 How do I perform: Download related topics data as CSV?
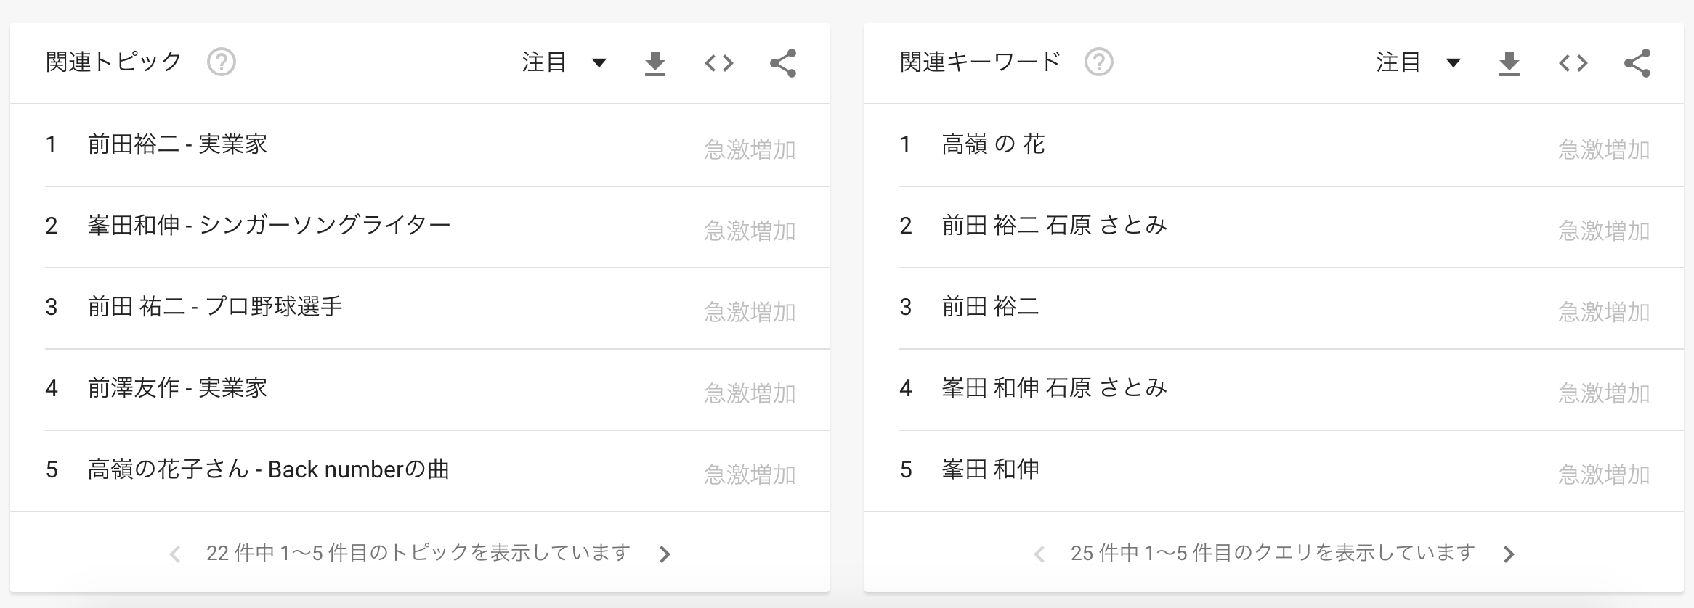655,63
